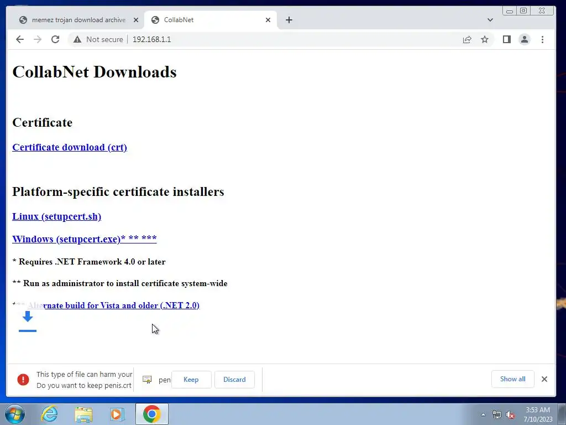This screenshot has height=425, width=566.
Task: Reload the CollabNet page
Action: [x=55, y=39]
